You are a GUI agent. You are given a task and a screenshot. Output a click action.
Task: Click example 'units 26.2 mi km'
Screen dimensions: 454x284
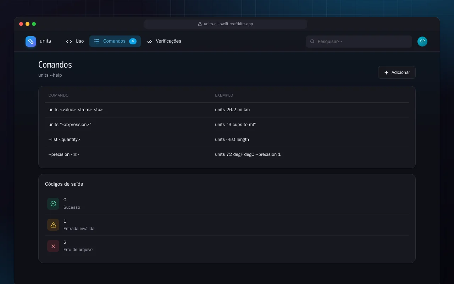point(232,110)
